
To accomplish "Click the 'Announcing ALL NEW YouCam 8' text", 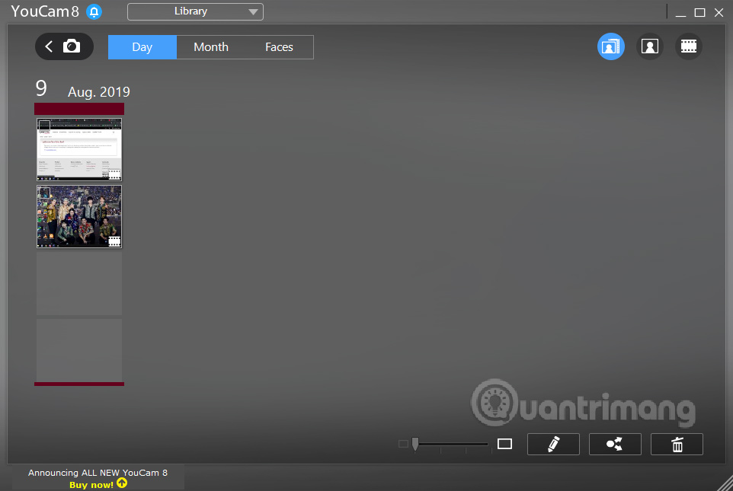I will click(x=98, y=472).
